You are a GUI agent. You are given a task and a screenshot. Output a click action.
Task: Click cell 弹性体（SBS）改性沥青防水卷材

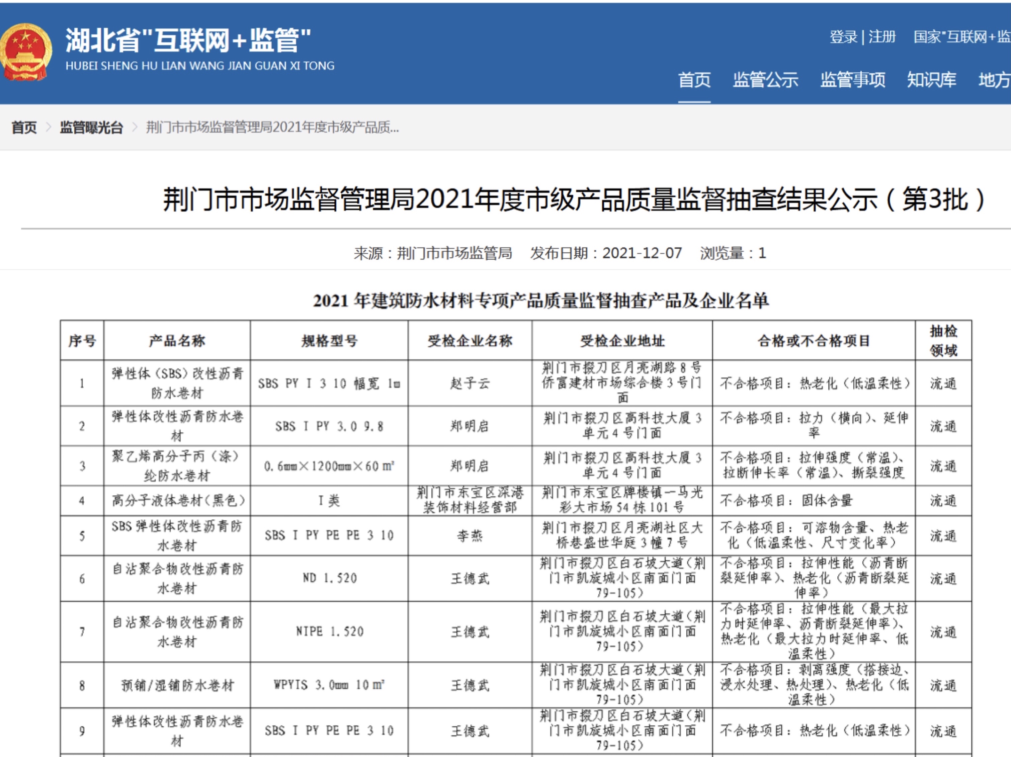[x=177, y=383]
